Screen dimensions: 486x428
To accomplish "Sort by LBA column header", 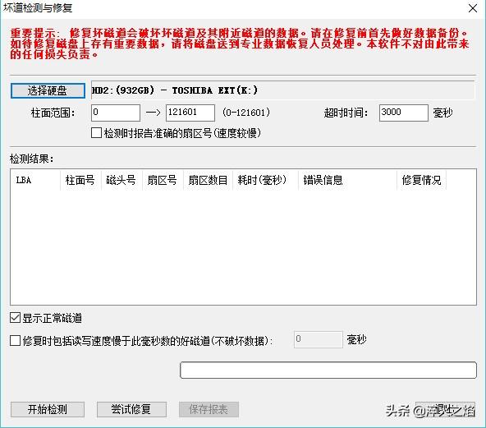I will (x=35, y=180).
